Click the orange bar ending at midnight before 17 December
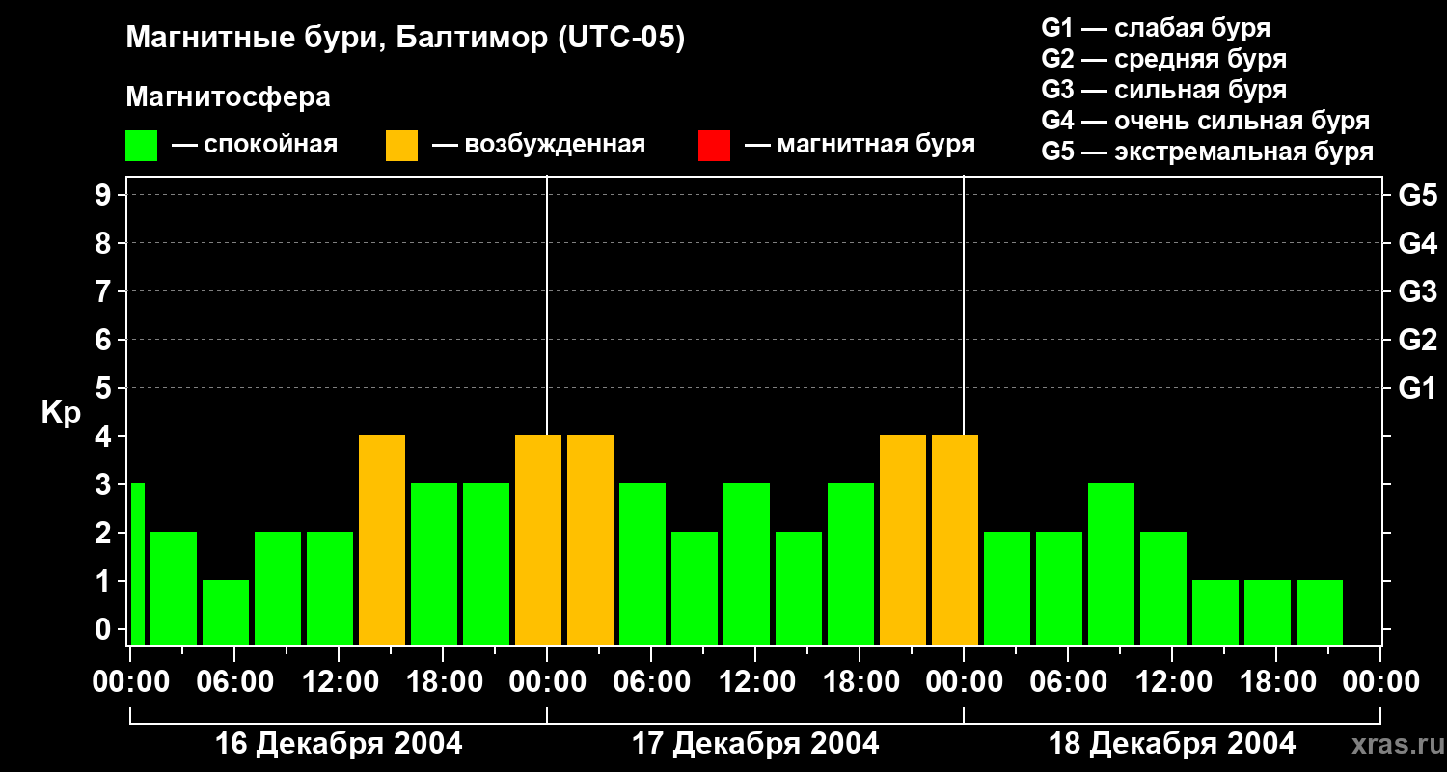This screenshot has height=772, width=1447. tap(538, 539)
